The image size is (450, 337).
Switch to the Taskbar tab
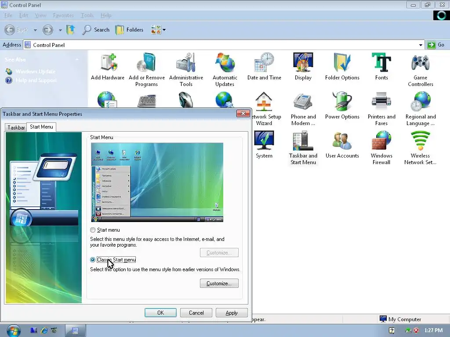click(16, 128)
